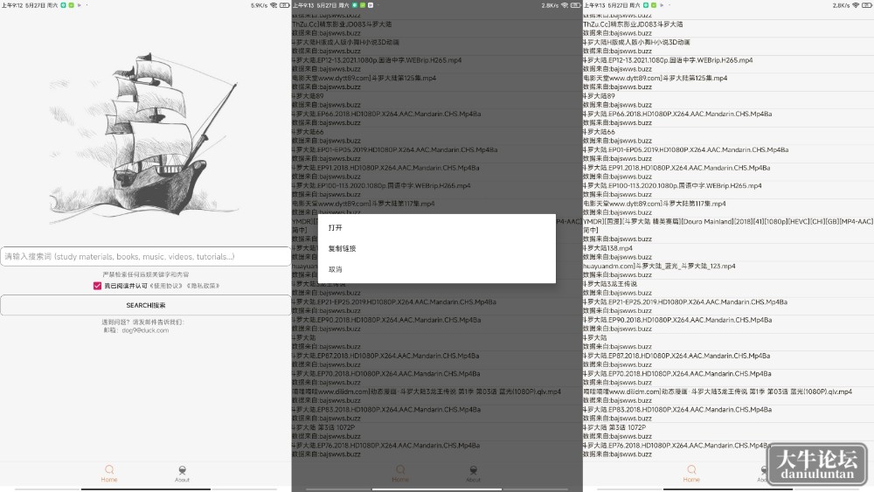This screenshot has height=492, width=874.
Task: Select EP91.2018.HD1080P row in middle screen
Action: 437,171
